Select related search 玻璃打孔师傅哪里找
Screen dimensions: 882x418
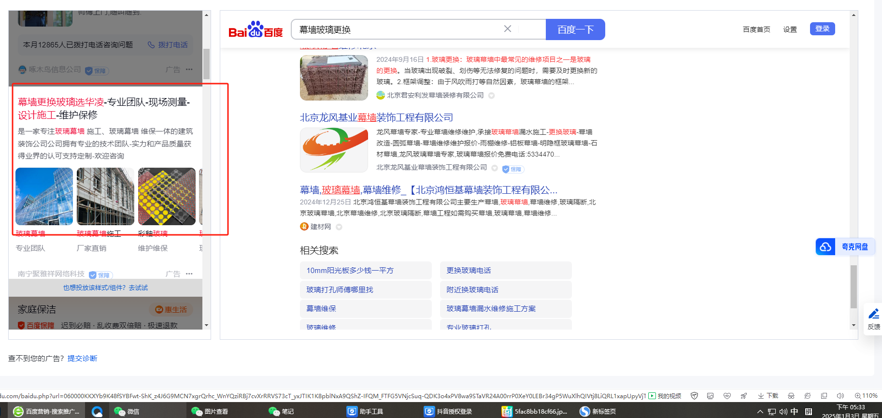(x=366, y=290)
